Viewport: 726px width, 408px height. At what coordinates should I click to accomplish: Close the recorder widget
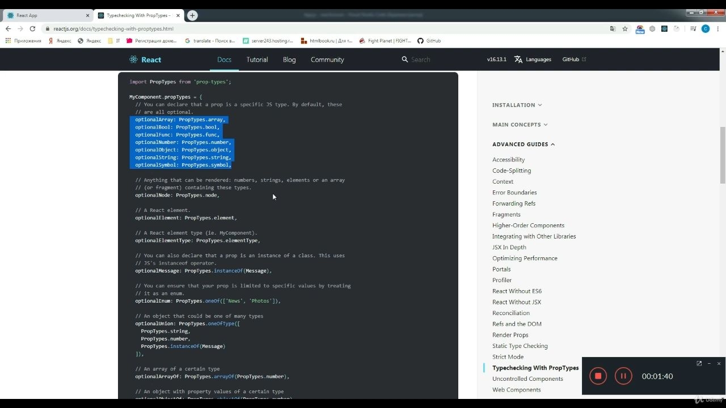tap(719, 364)
